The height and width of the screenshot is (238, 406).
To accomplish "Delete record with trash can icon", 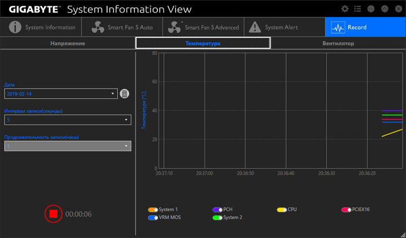I will pos(125,94).
